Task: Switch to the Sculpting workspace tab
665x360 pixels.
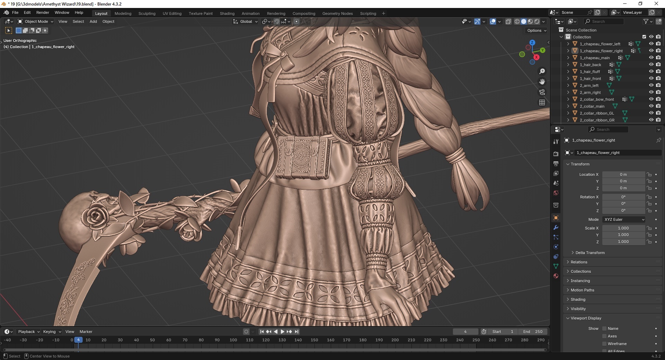Action: pyautogui.click(x=147, y=13)
